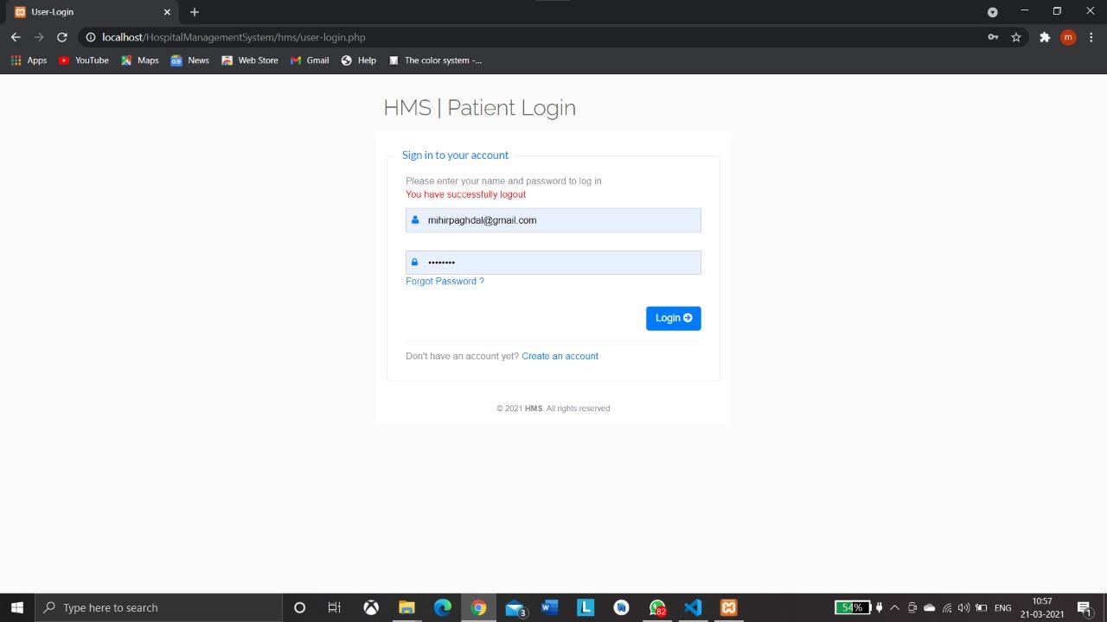The width and height of the screenshot is (1107, 622).
Task: Open File Explorer in taskbar
Action: [406, 607]
